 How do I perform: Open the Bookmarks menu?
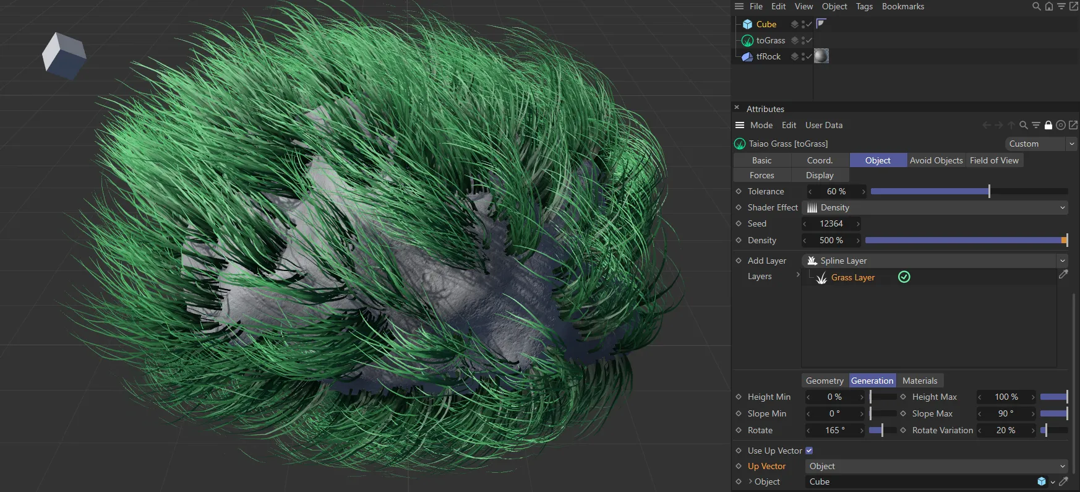tap(902, 7)
